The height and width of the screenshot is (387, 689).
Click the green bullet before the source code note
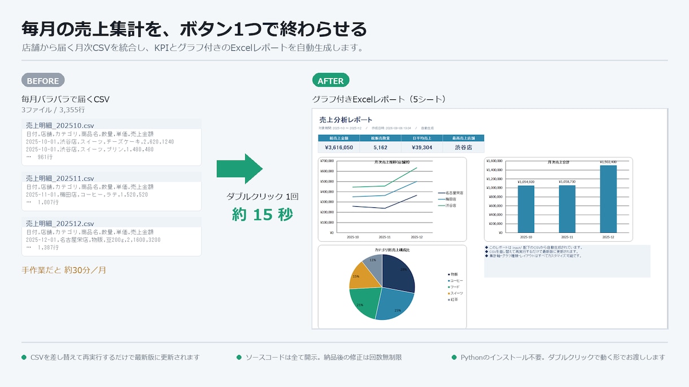(x=239, y=358)
